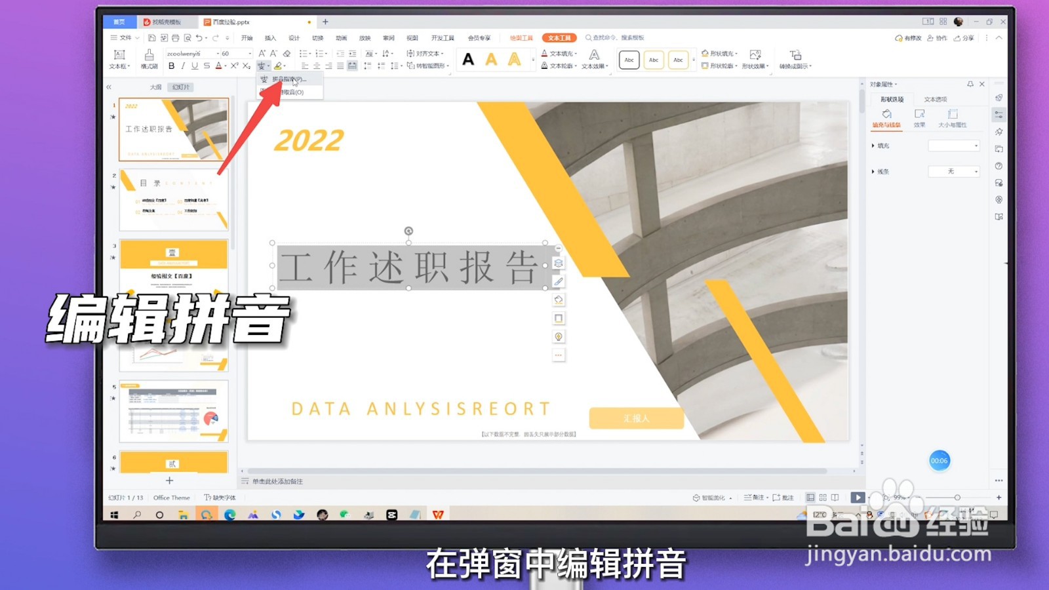The width and height of the screenshot is (1049, 590).
Task: Center align the text
Action: [317, 66]
